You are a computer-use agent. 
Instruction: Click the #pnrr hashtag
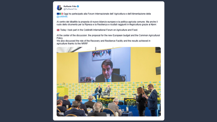tap(154, 25)
